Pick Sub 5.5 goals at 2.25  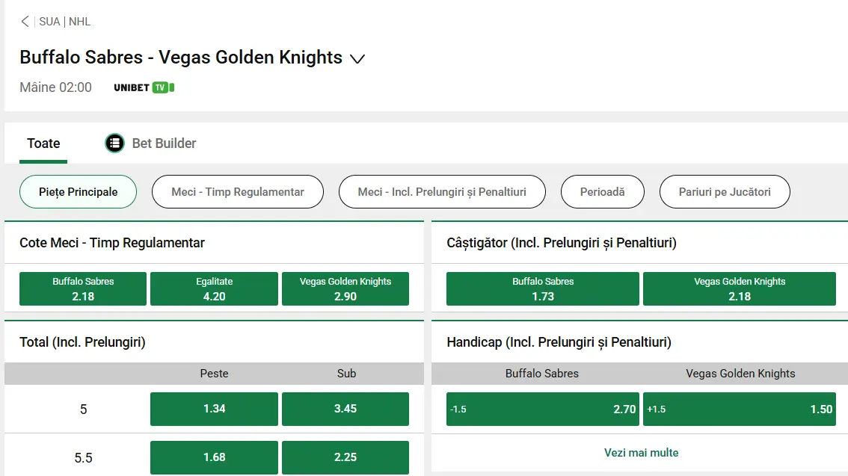point(345,457)
